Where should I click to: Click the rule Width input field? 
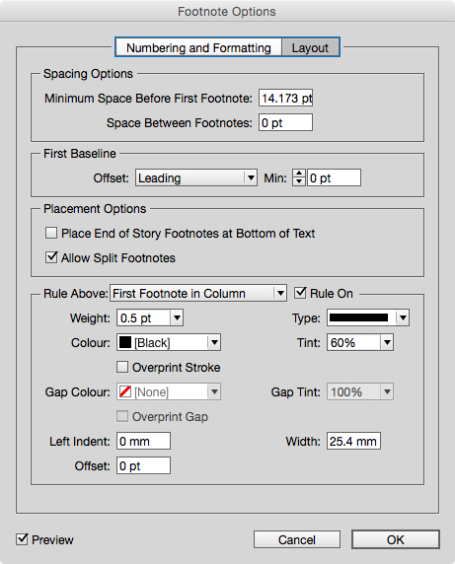(x=353, y=441)
